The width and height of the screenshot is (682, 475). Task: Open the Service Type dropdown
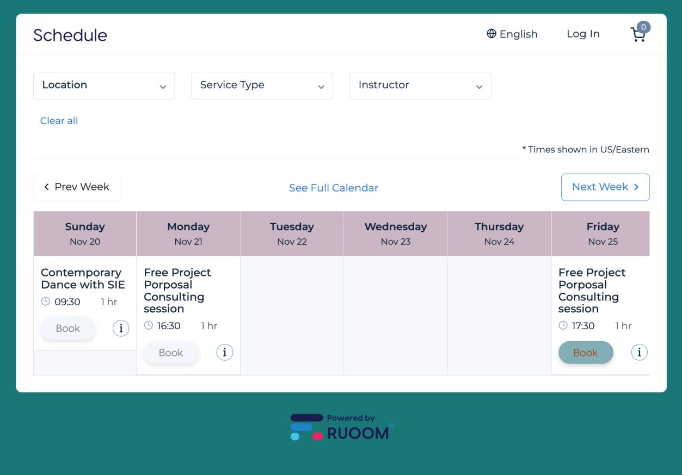[x=262, y=85]
